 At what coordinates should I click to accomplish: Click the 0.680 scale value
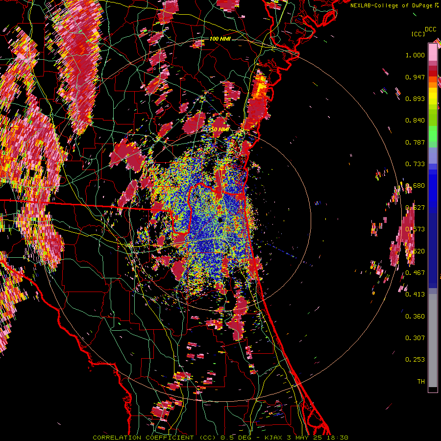pyautogui.click(x=415, y=186)
